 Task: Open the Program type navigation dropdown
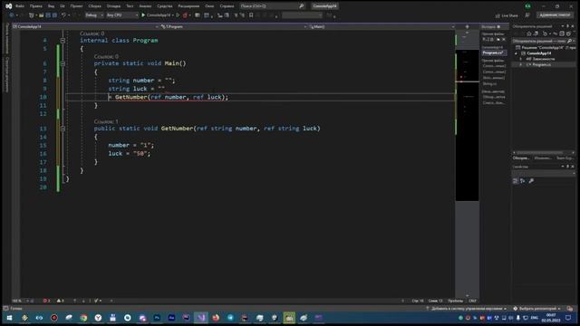[234, 26]
